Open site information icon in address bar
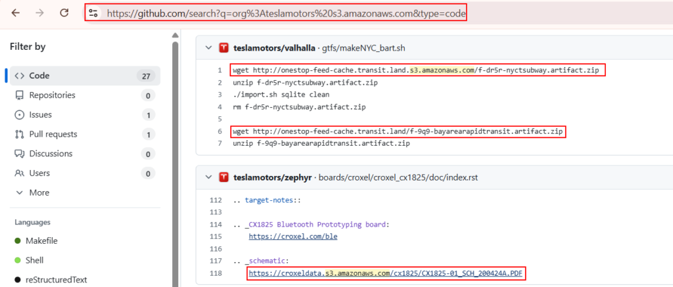The height and width of the screenshot is (287, 673). (x=93, y=13)
